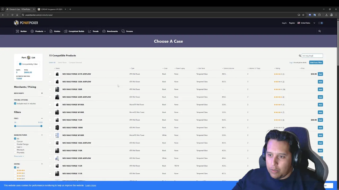
Task: Reload the page with browser refresh icon
Action: pos(12,15)
